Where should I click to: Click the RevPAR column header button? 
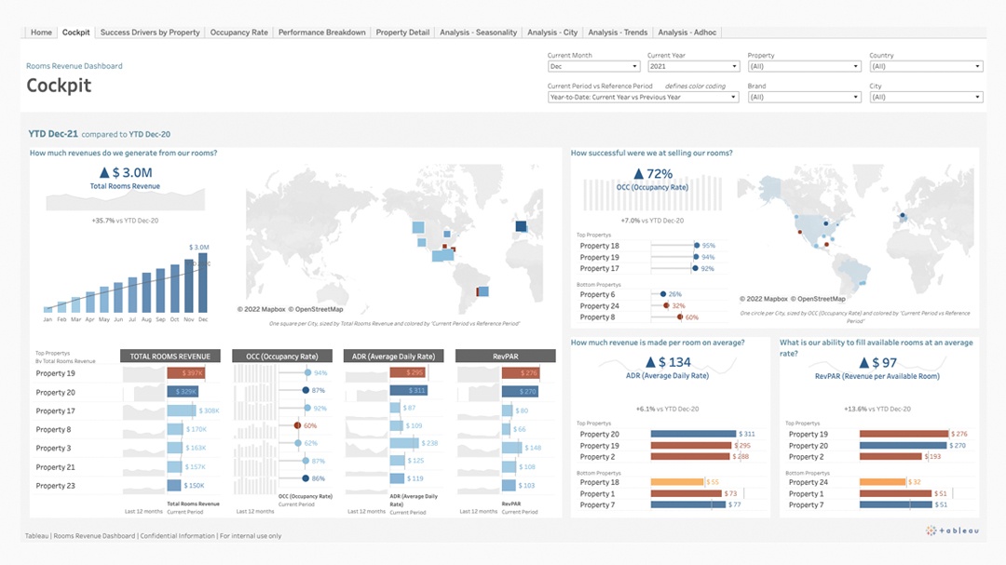coord(505,356)
